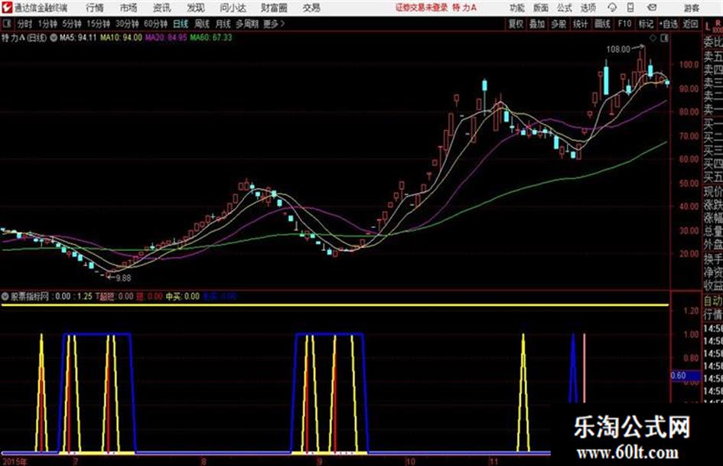Click the 1.20 indicator axis label
The width and height of the screenshot is (723, 466).
[691, 311]
